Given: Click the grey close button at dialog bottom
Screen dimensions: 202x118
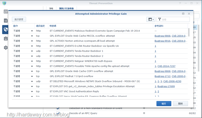Looking at the screenshot, I should point(180,103).
